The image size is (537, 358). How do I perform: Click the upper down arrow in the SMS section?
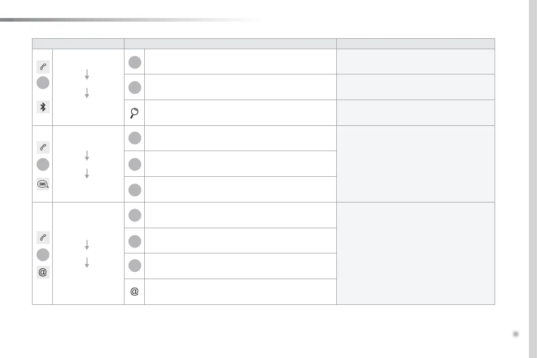pos(87,156)
